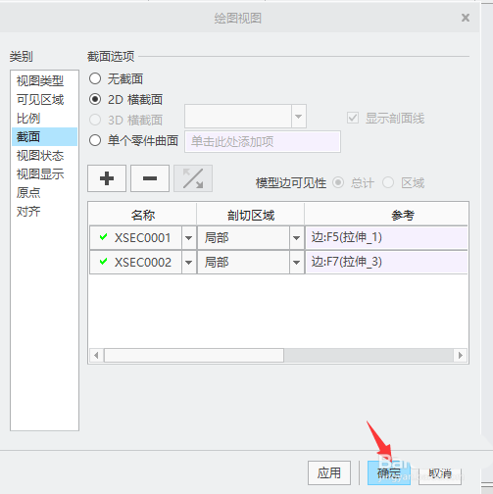This screenshot has width=493, height=494.
Task: Click the table's horizontal scrollbar thumb
Action: coord(194,355)
